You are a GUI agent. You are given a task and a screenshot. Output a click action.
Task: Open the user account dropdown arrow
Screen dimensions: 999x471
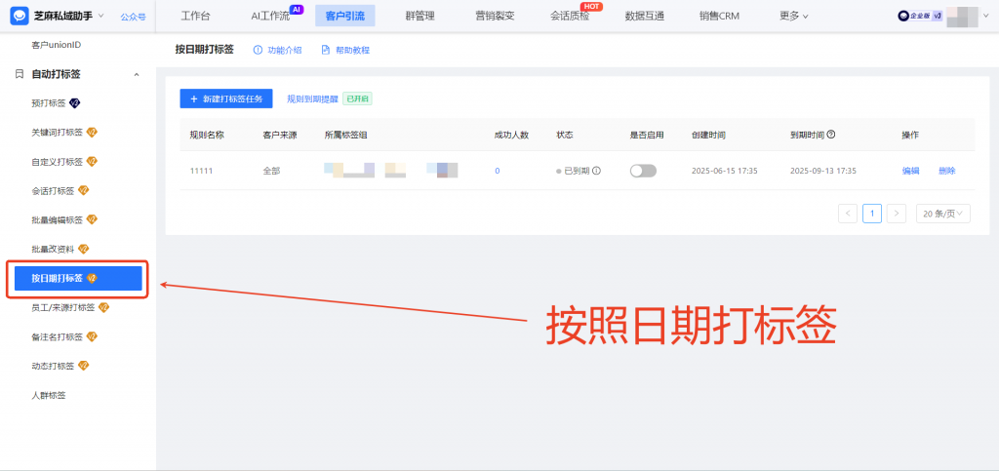click(985, 16)
